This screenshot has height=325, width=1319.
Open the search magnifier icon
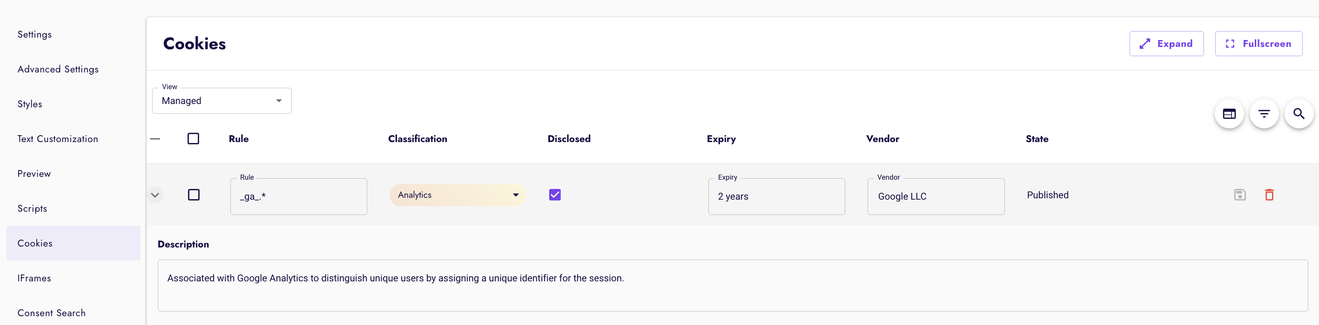coord(1299,114)
